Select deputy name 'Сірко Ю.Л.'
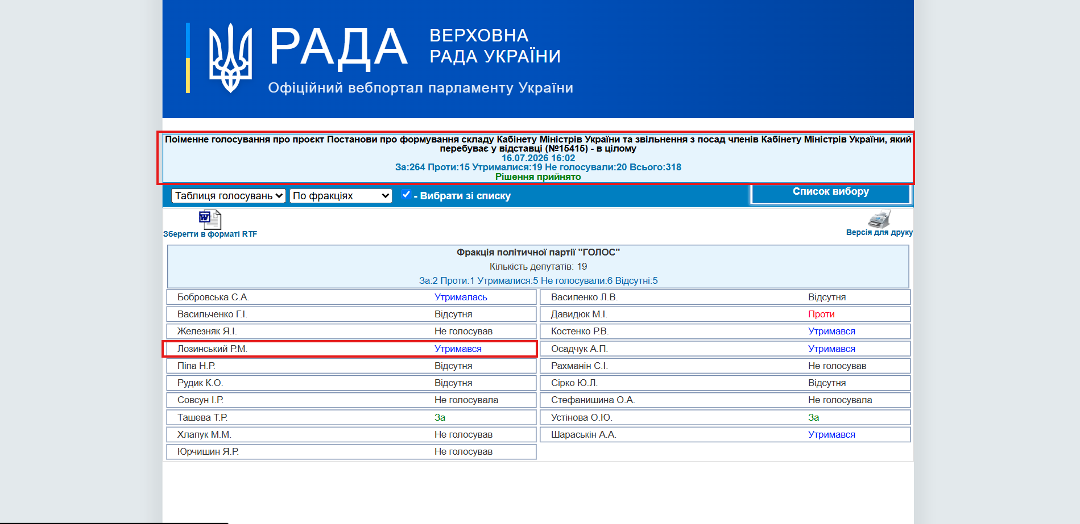This screenshot has height=524, width=1080. [574, 383]
